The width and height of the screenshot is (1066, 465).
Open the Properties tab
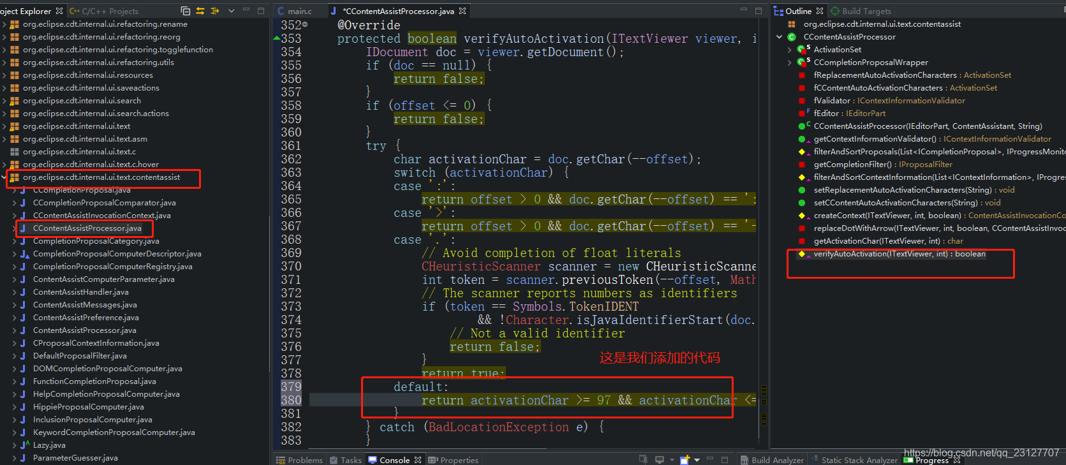click(454, 460)
